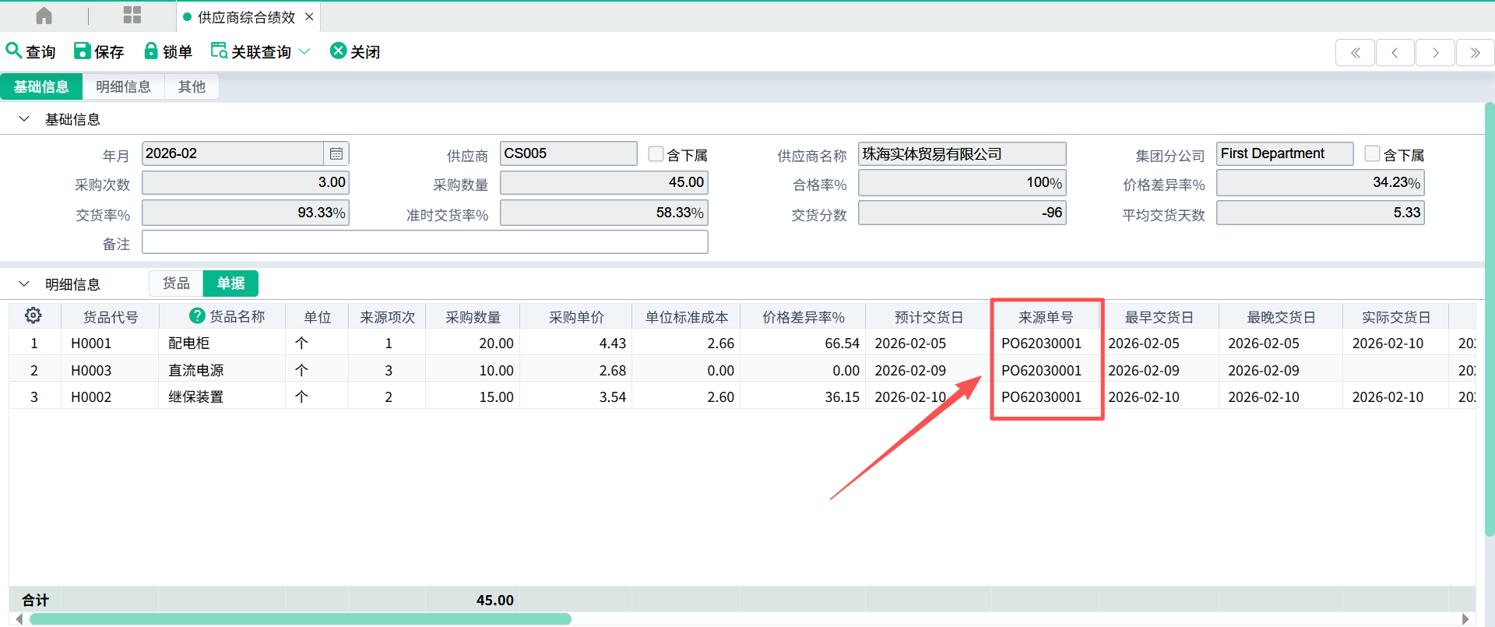Click the 关闭 green X icon
Image resolution: width=1495 pixels, height=627 pixels.
point(338,51)
